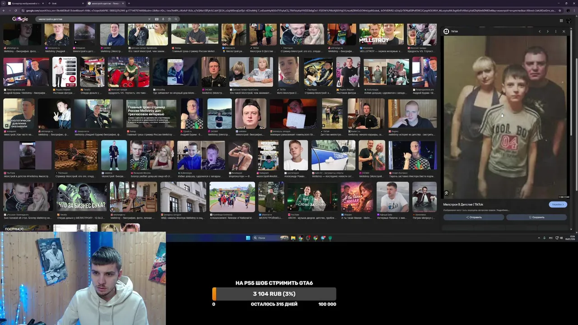
Task: Click the Windows taskbar search box
Action: click(x=271, y=238)
